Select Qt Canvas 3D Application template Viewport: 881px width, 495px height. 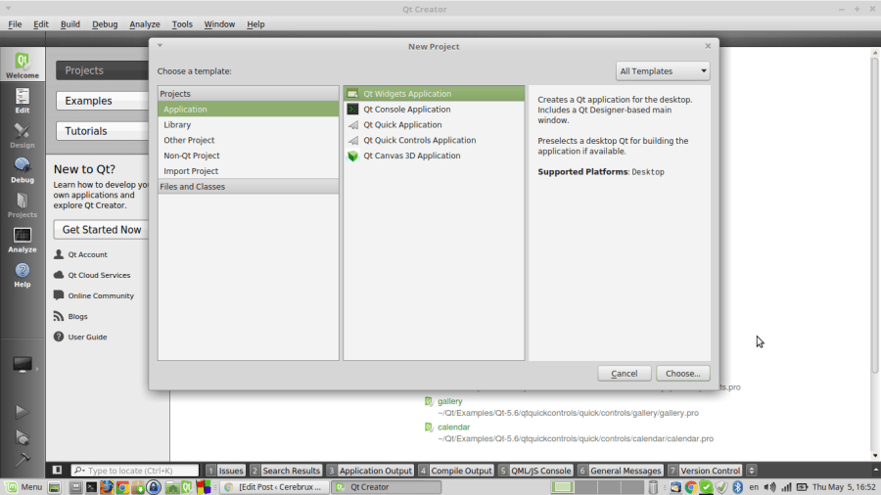click(434, 156)
